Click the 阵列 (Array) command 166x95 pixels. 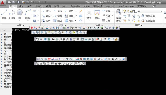[x=69, y=21]
